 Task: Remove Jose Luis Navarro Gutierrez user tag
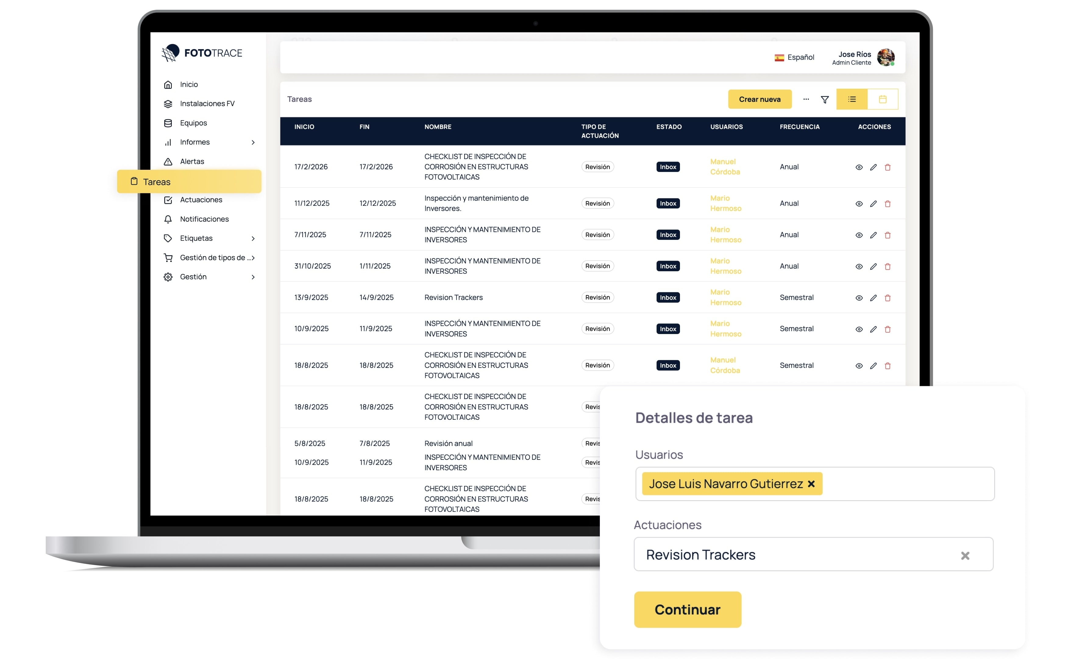[811, 484]
